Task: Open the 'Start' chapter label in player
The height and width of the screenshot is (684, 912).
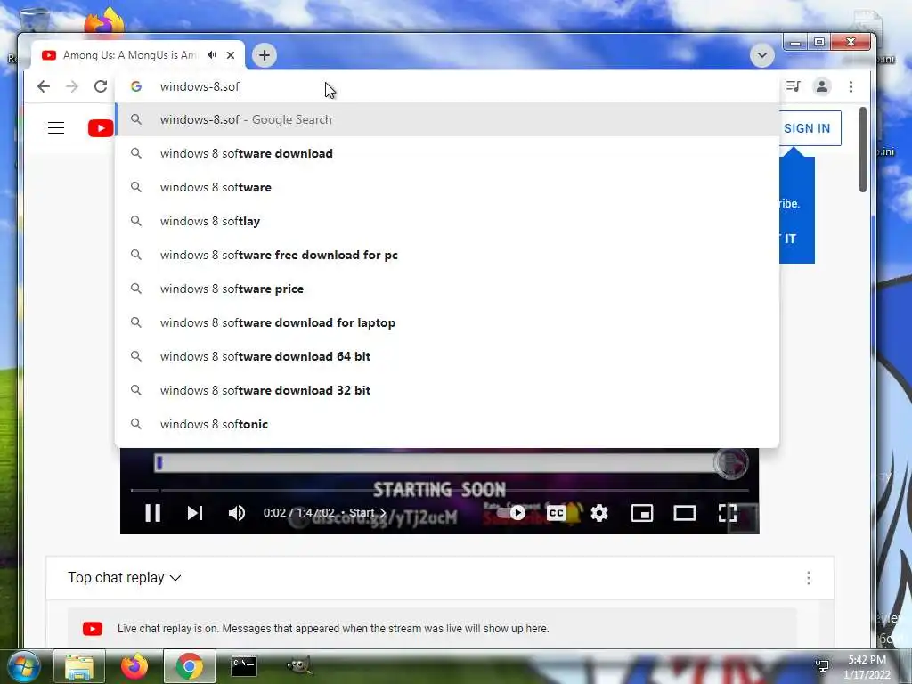Action: click(368, 513)
